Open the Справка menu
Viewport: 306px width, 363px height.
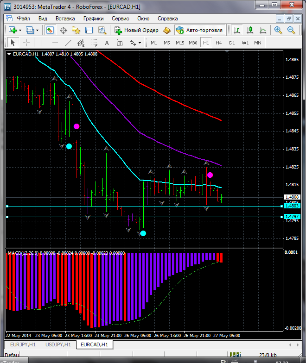point(168,19)
